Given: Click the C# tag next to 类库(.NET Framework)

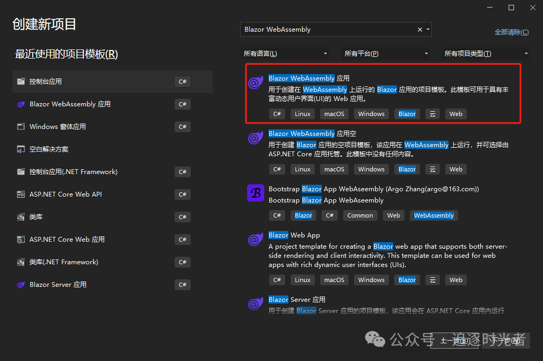Looking at the screenshot, I should (183, 262).
